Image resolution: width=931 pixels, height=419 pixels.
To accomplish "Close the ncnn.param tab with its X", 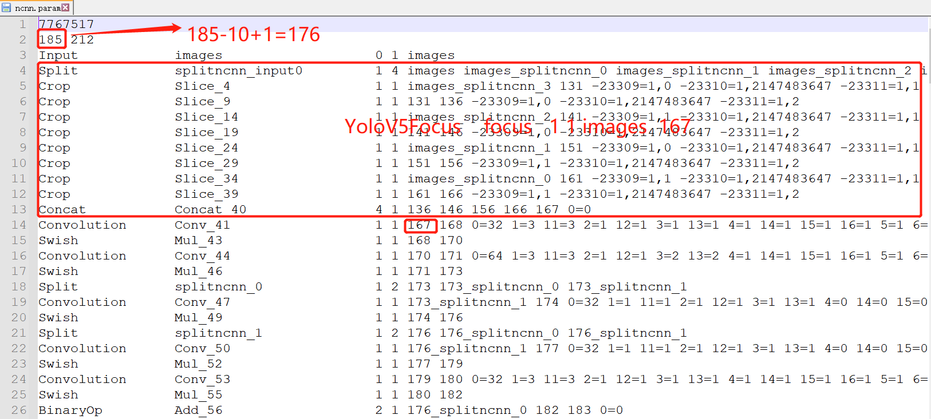I will 65,7.
